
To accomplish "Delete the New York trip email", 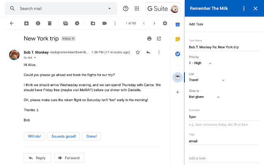I will coord(49,23).
